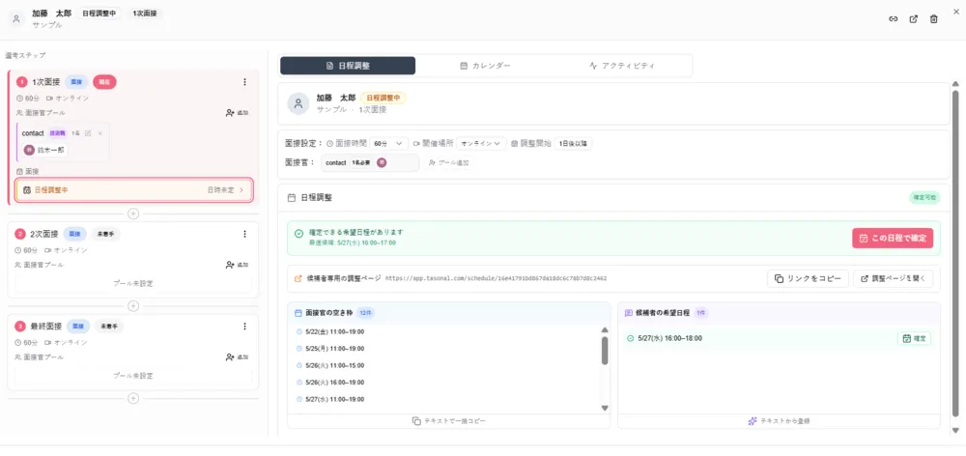
Task: Click プール未設定 under 2次面接
Action: [133, 283]
